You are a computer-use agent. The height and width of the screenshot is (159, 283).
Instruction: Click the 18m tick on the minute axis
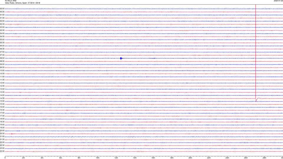[172, 158]
